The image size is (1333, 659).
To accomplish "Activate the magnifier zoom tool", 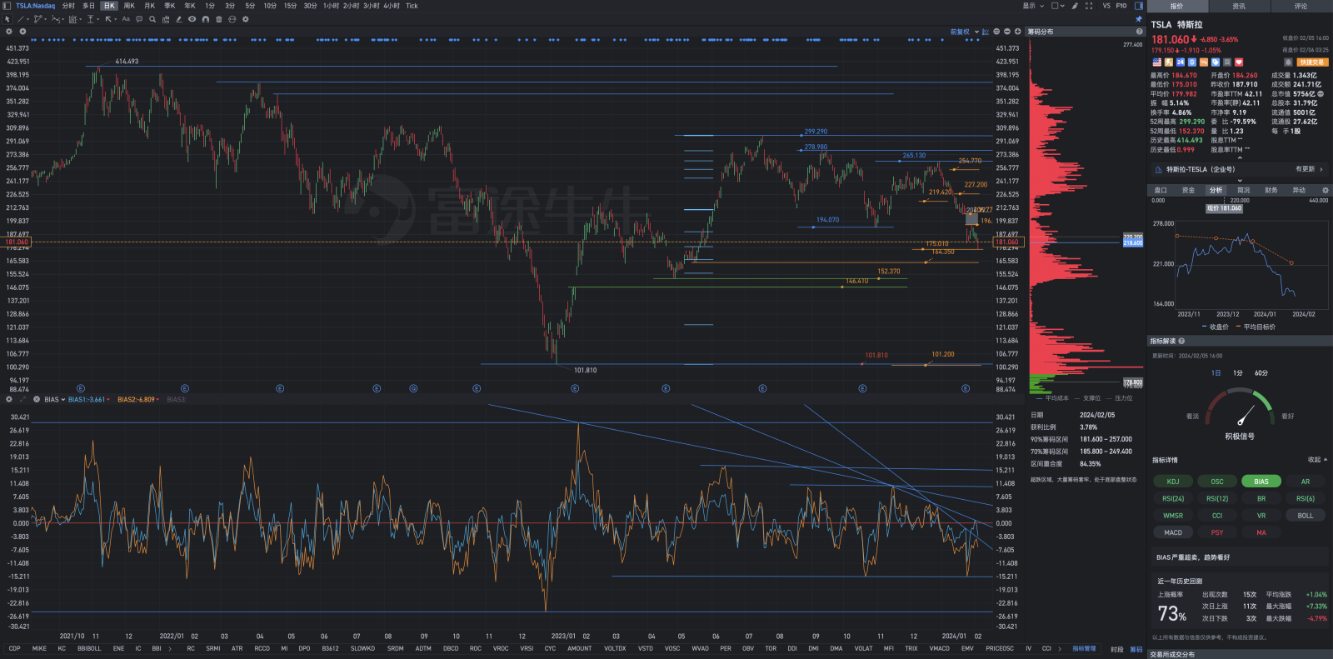I will tap(152, 19).
